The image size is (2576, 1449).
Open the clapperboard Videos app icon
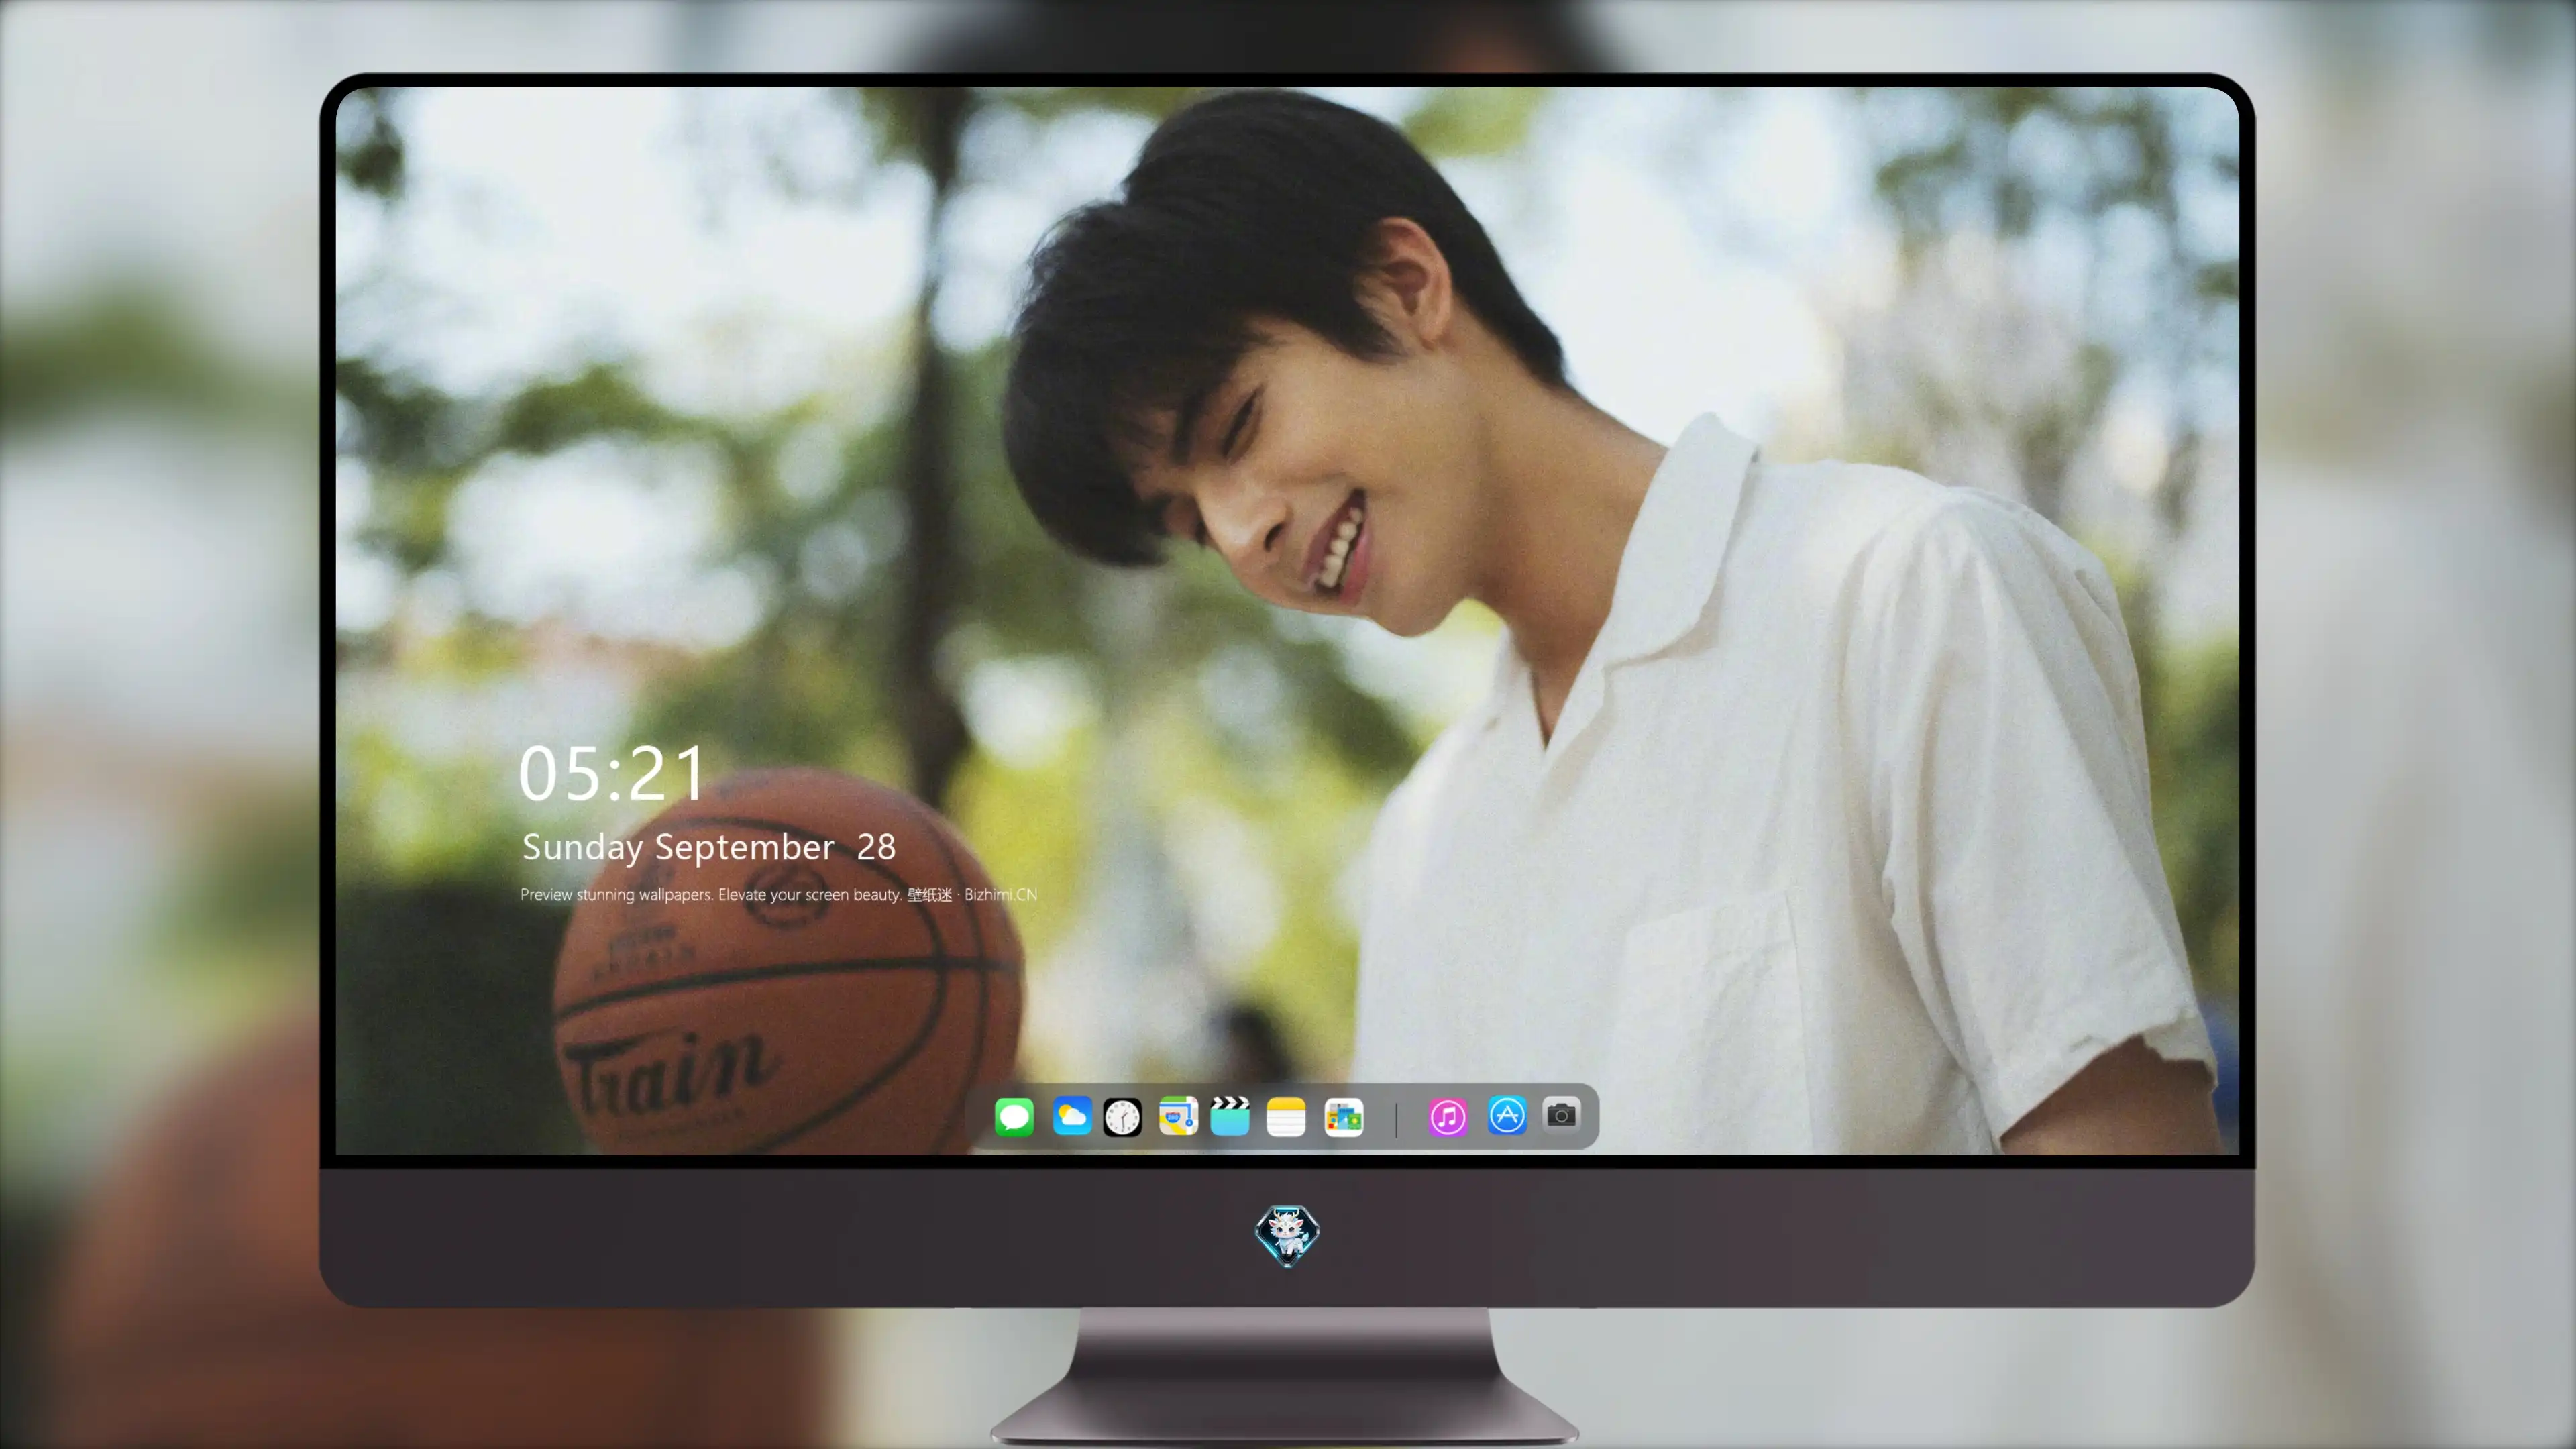pos(1230,1116)
